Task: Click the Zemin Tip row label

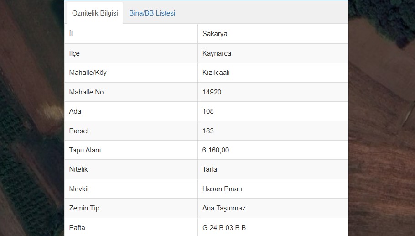Action: [x=84, y=208]
